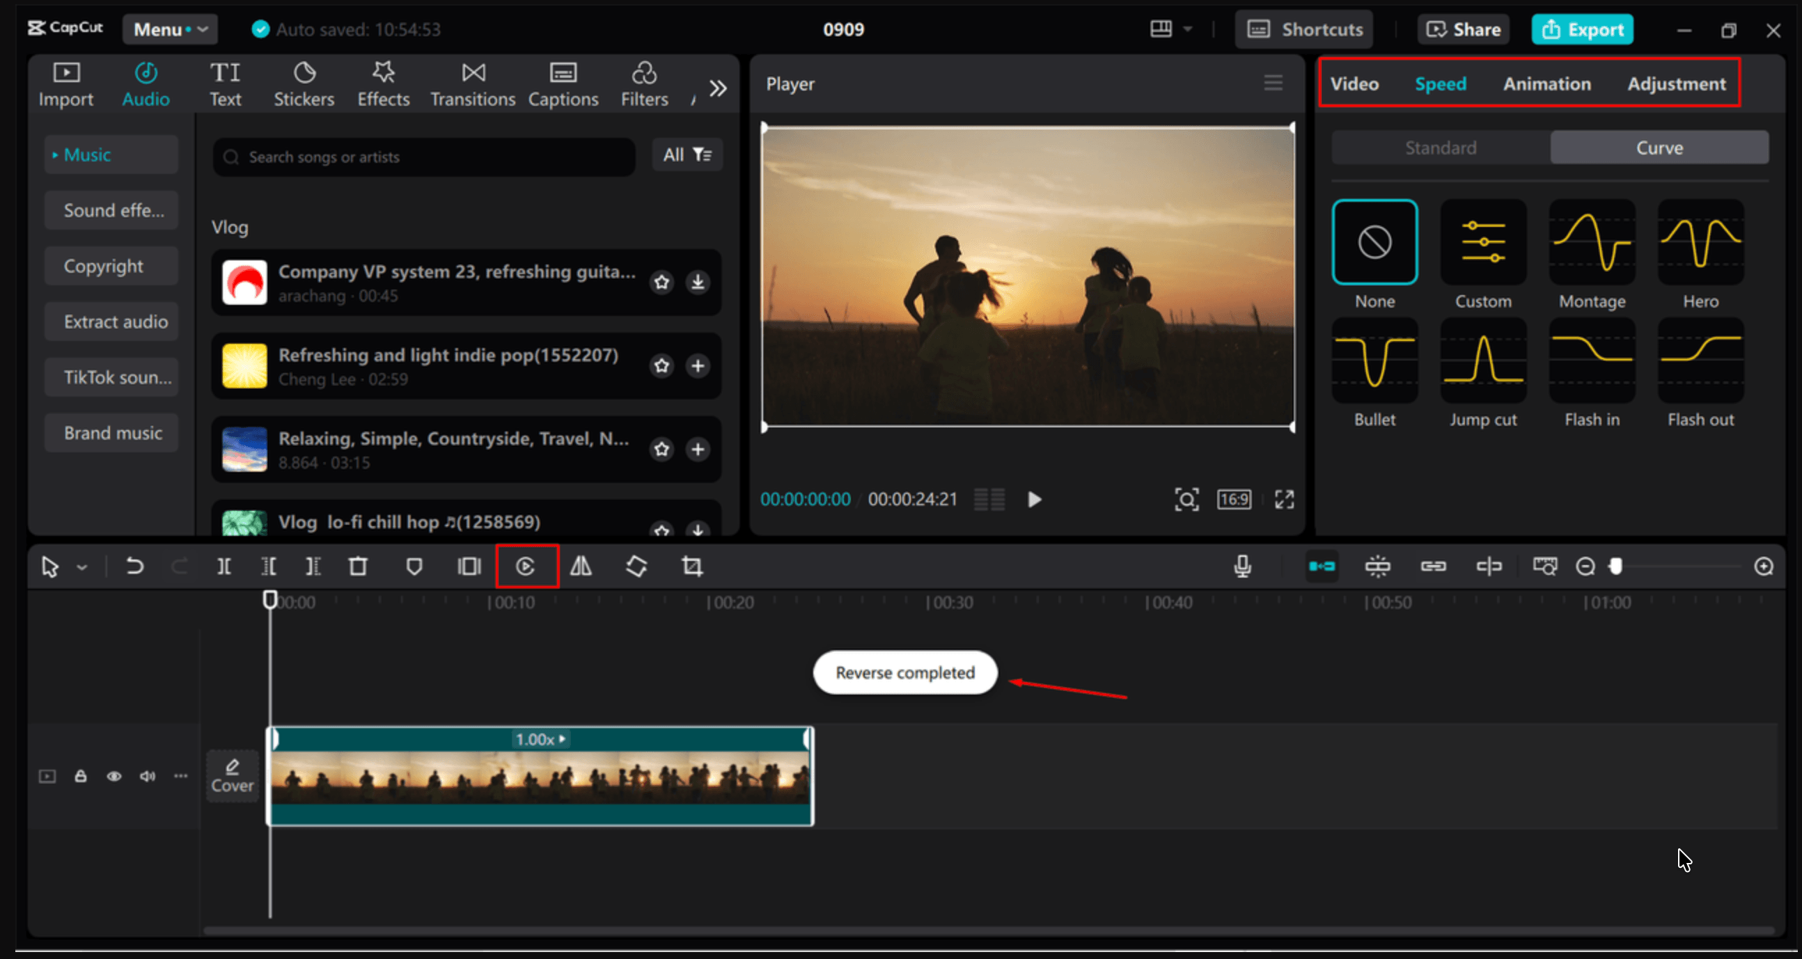Click the Export button
The height and width of the screenshot is (959, 1802).
(1582, 29)
